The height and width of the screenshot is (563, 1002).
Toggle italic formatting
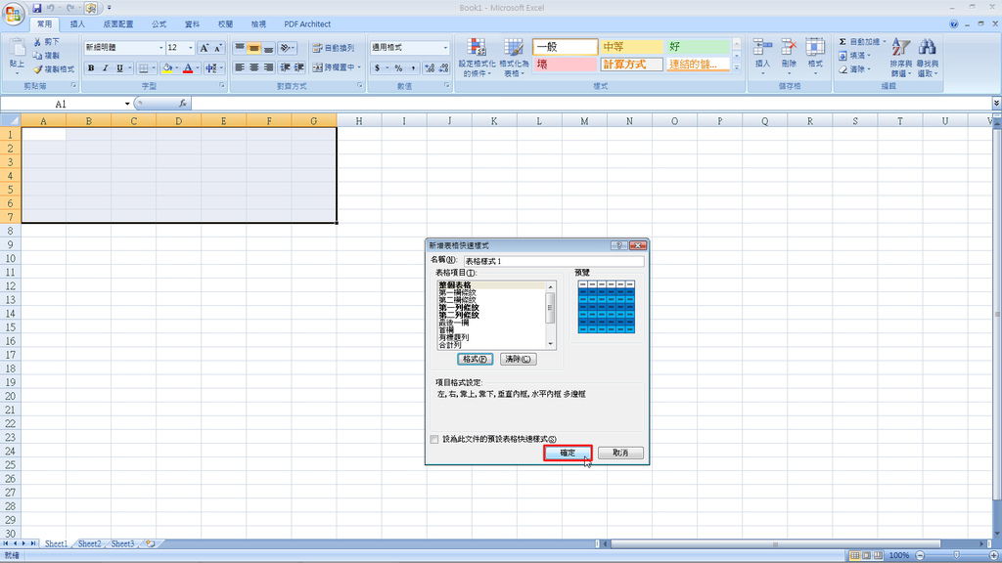click(105, 67)
